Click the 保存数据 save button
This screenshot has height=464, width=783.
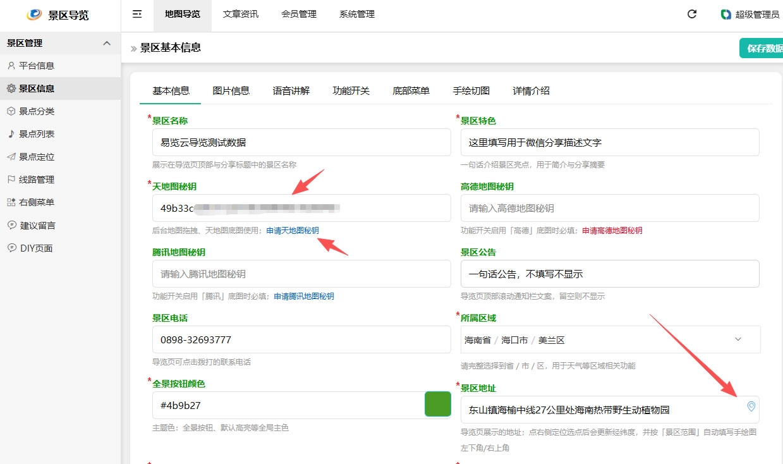(x=762, y=48)
